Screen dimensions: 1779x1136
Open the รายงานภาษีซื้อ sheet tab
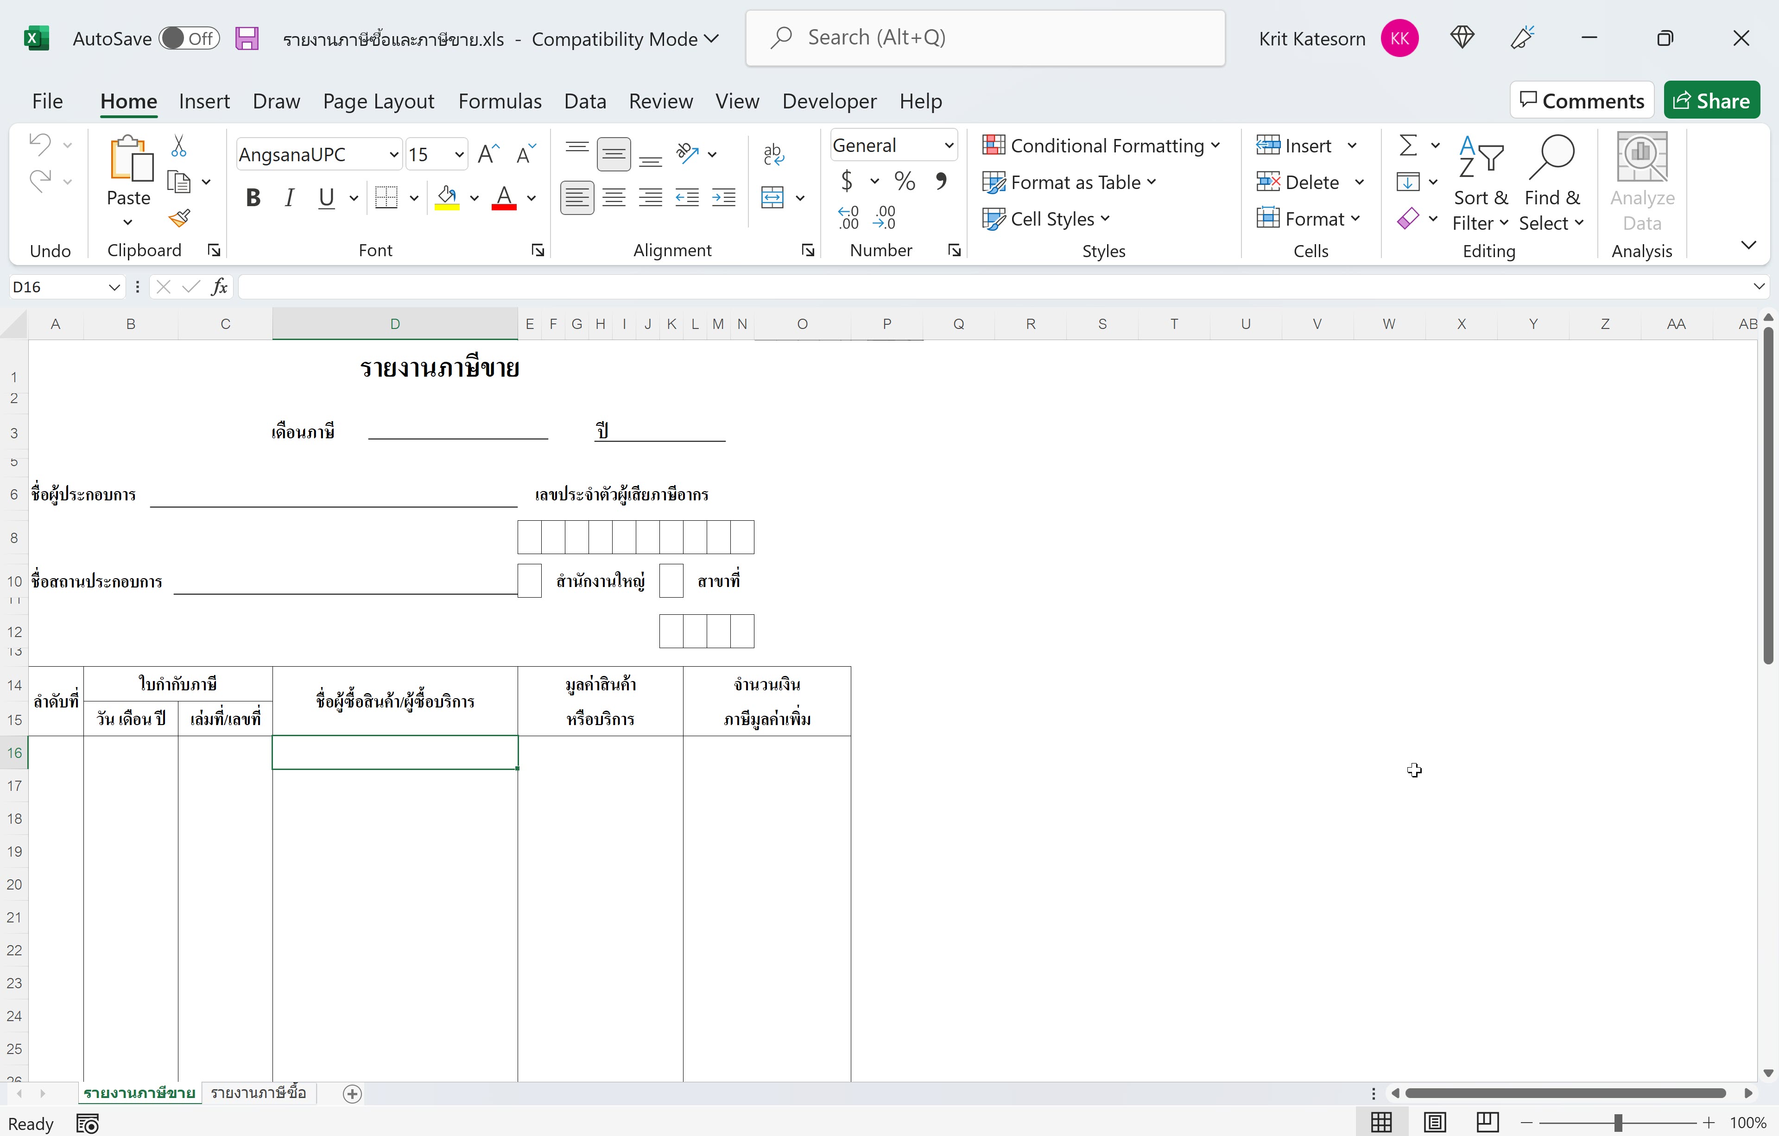click(x=259, y=1092)
